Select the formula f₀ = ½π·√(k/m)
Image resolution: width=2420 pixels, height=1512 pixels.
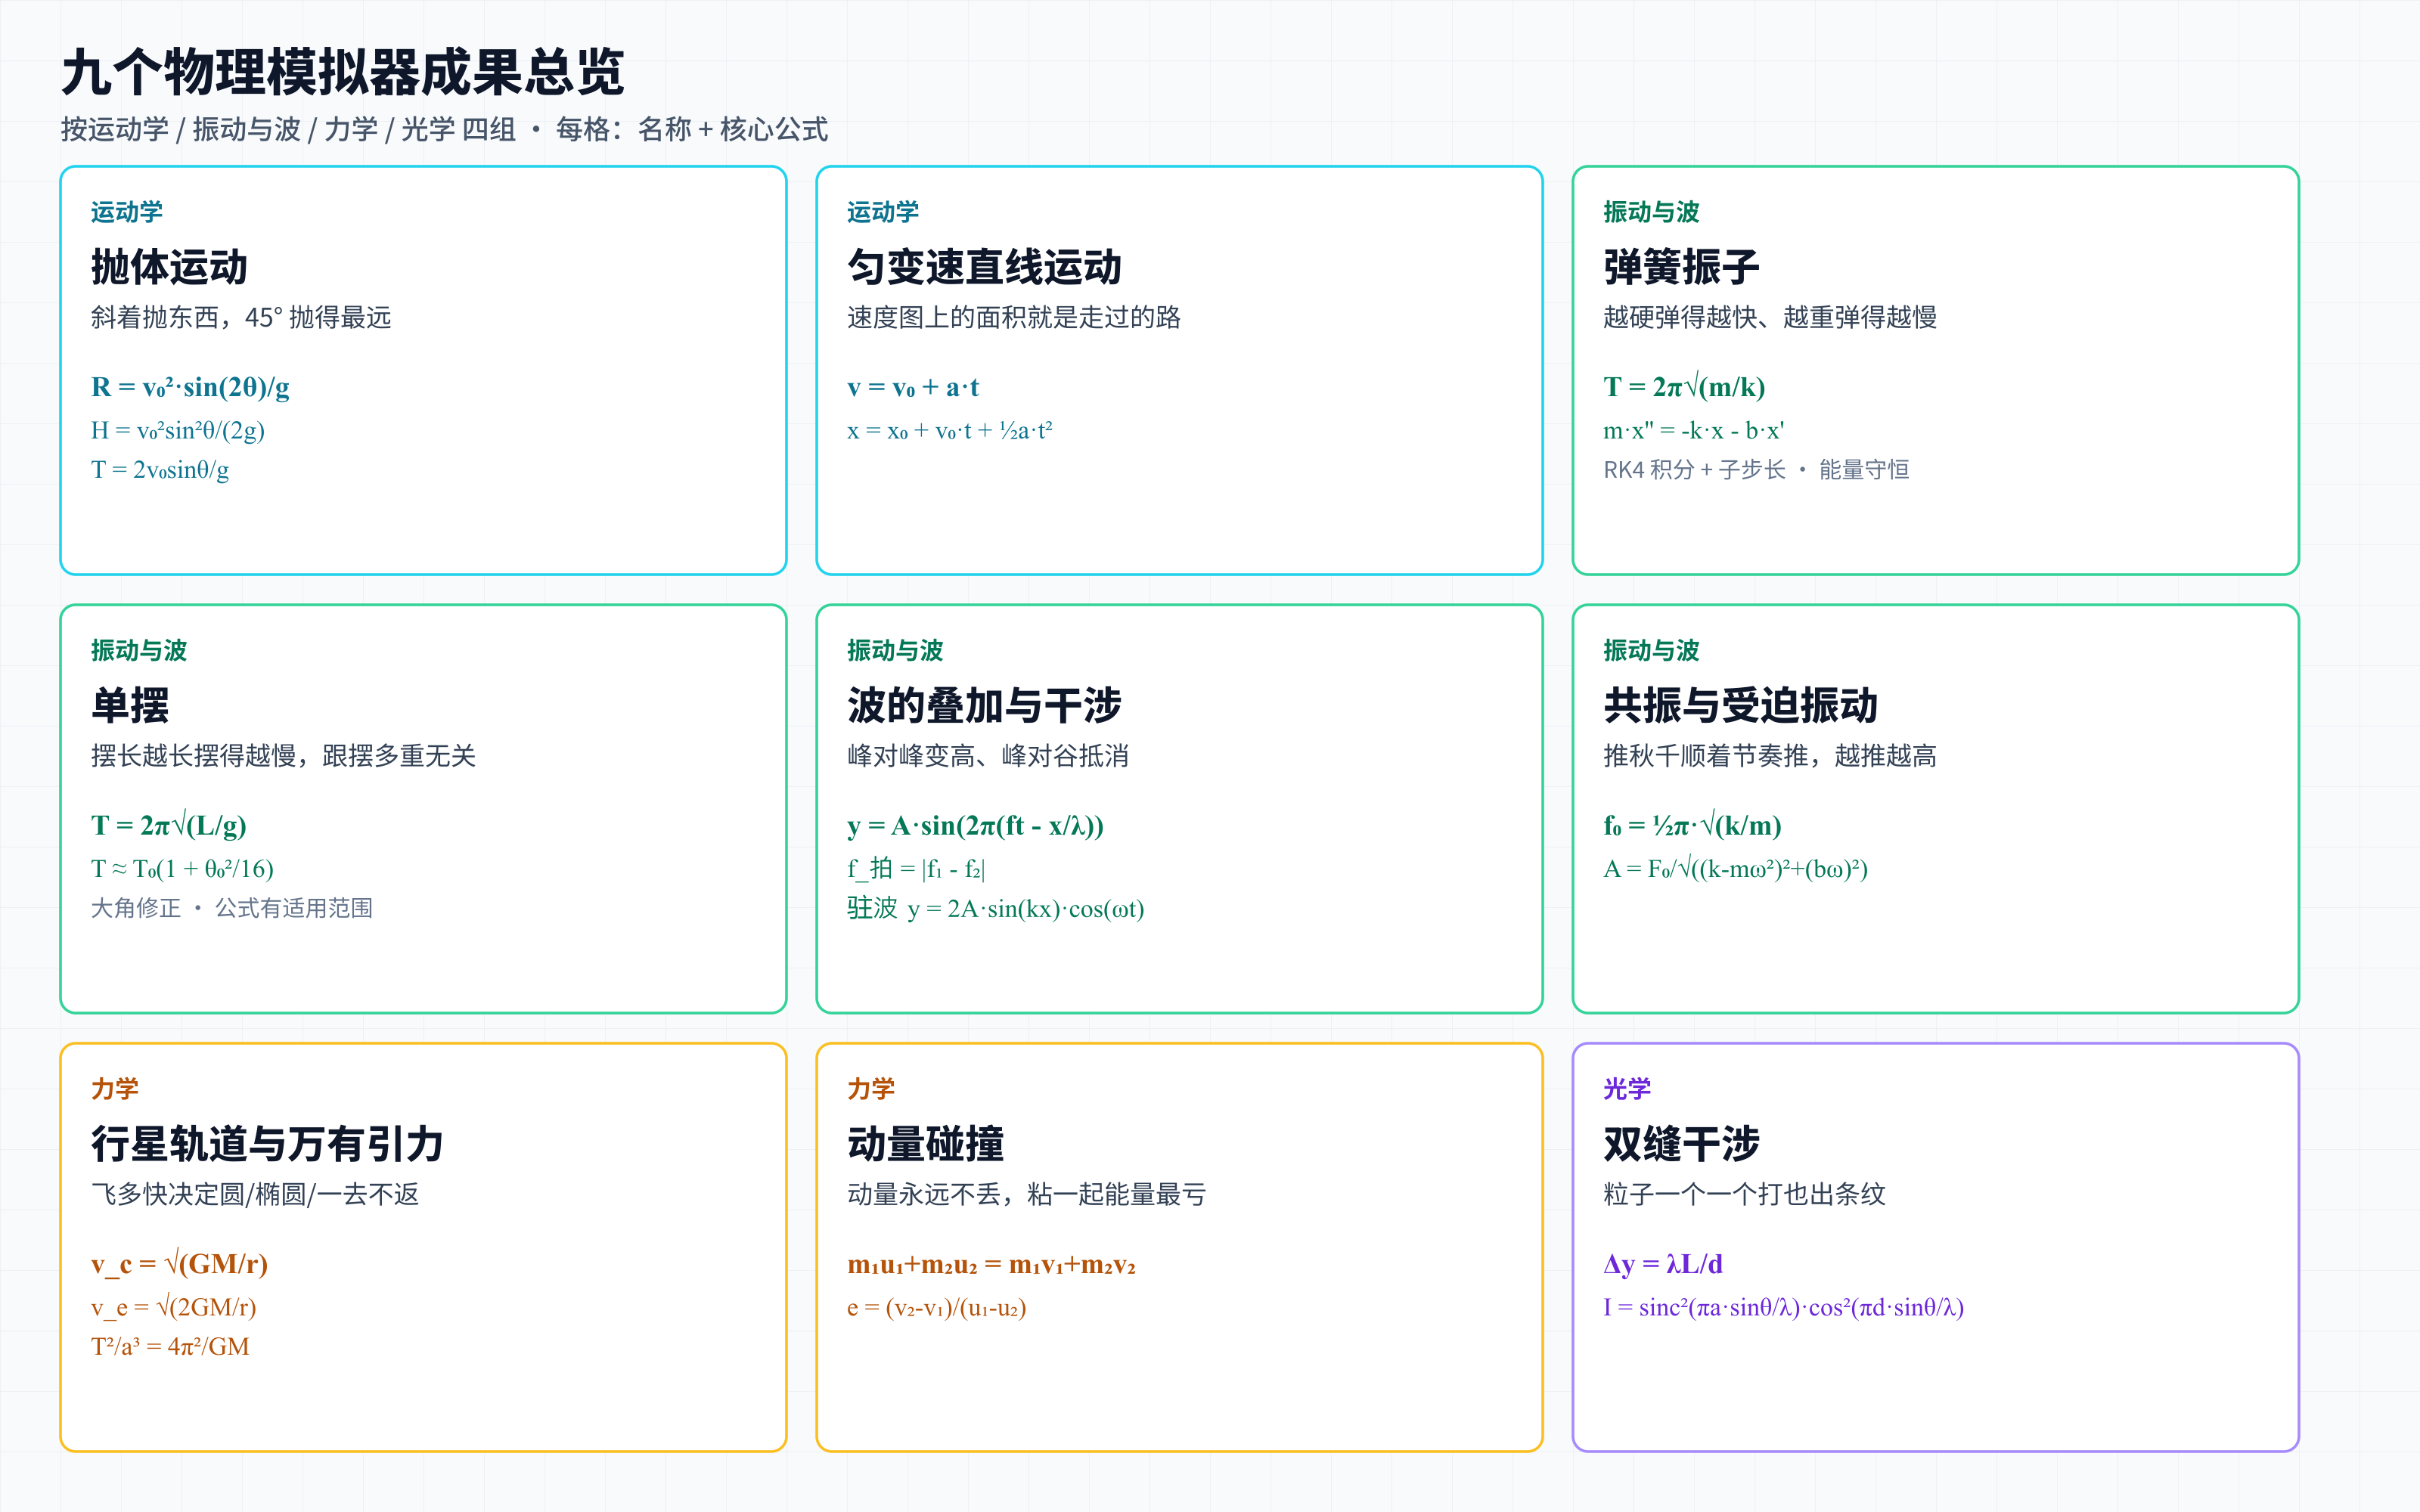point(1692,825)
